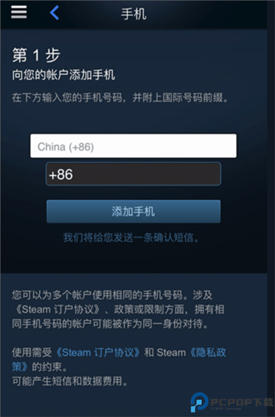Select the 第 1 步 heading
The image size is (275, 417).
coord(36,56)
